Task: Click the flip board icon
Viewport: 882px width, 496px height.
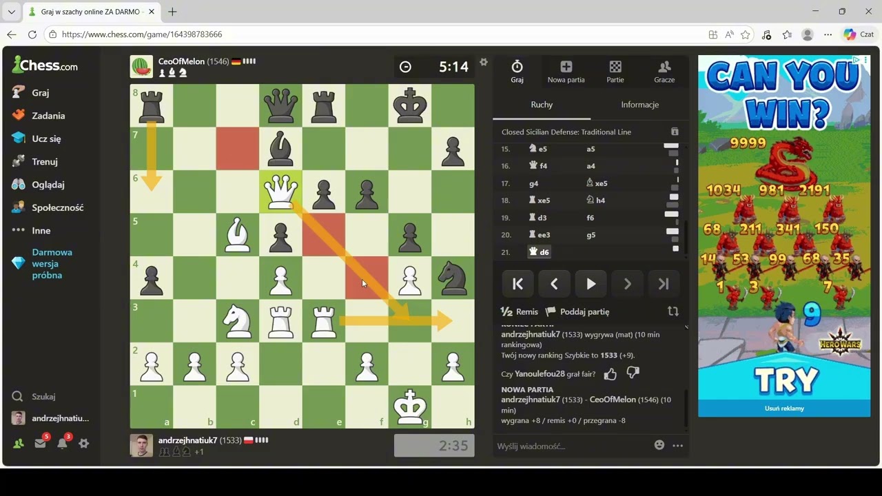Action: pyautogui.click(x=673, y=311)
